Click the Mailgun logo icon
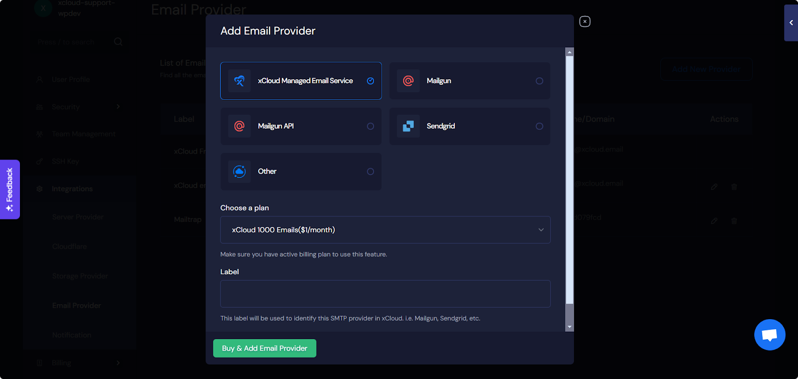The height and width of the screenshot is (379, 798). click(x=408, y=81)
